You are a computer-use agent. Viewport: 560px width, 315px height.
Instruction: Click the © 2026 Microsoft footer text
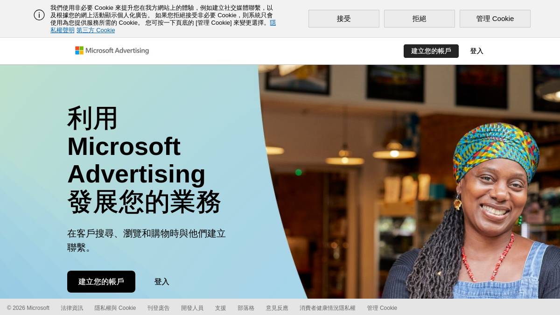point(28,308)
